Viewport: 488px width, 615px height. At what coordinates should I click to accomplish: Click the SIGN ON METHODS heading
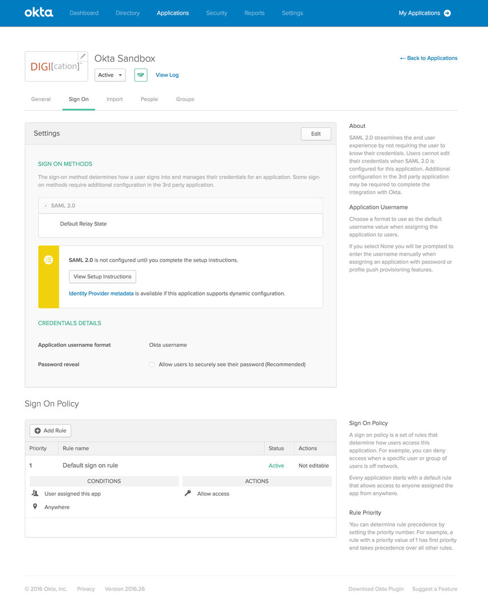coord(65,164)
